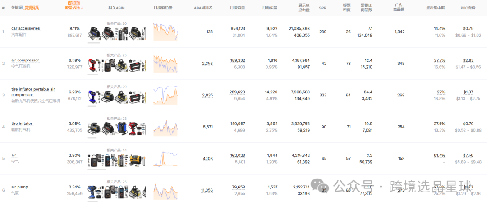Click ABA rank 2,358 for air compressor
This screenshot has height=206, width=487.
coord(207,64)
